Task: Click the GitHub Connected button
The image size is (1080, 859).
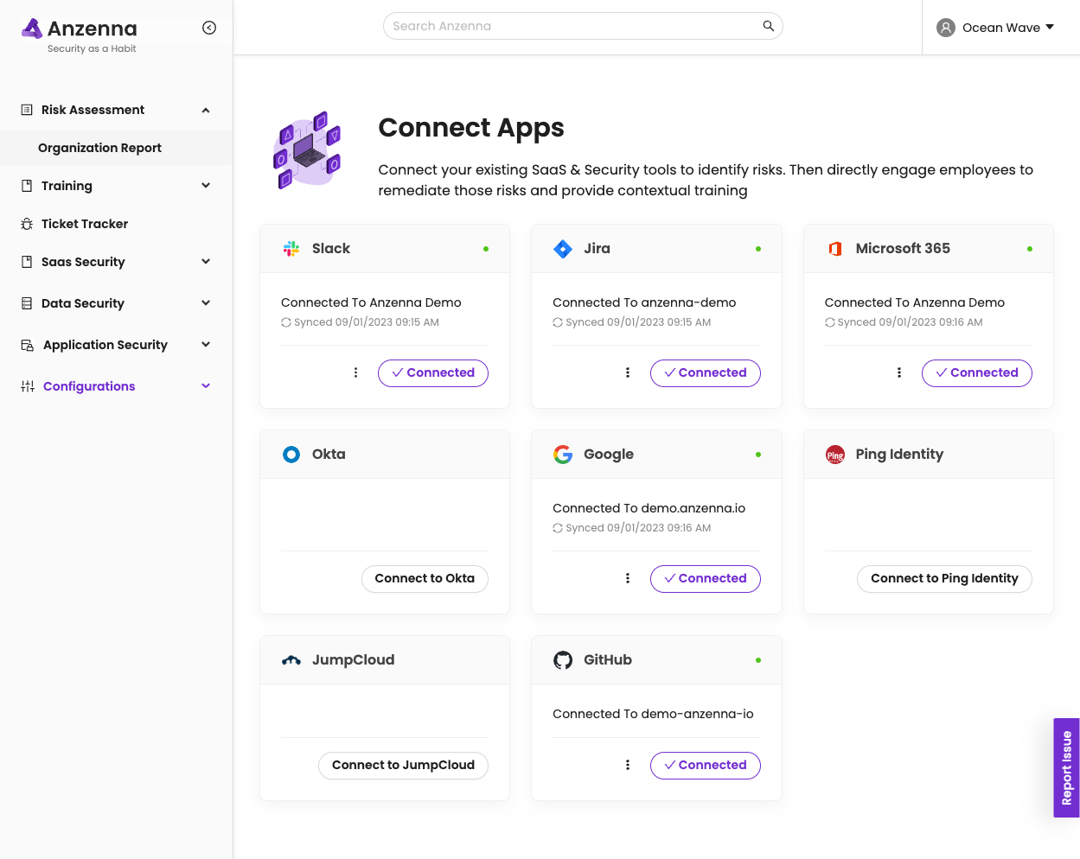Action: [706, 765]
